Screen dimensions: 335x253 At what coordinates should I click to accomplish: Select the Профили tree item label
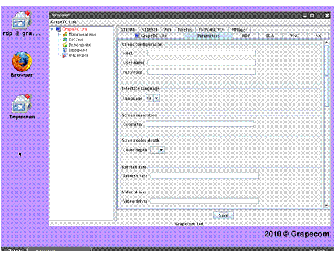click(78, 50)
